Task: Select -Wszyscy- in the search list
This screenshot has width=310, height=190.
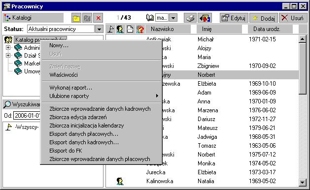Action: (x=27, y=127)
